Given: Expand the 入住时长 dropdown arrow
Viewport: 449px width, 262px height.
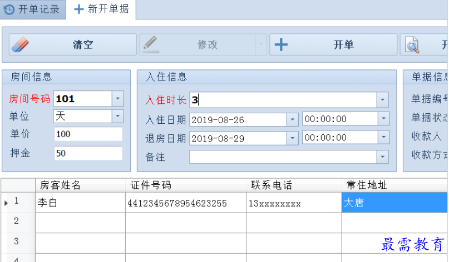Looking at the screenshot, I should (x=382, y=100).
